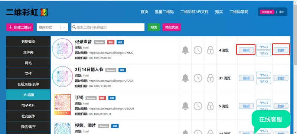Select 文件夹 in the sidebar
The image size is (297, 134).
coord(28,52)
